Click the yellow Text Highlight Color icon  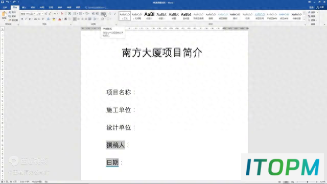click(54, 19)
